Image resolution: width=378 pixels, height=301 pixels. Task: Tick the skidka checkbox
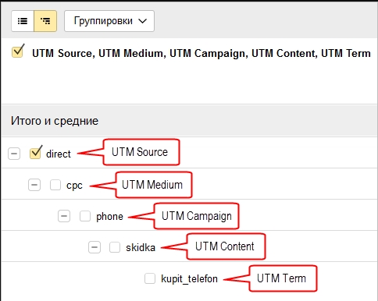115,247
